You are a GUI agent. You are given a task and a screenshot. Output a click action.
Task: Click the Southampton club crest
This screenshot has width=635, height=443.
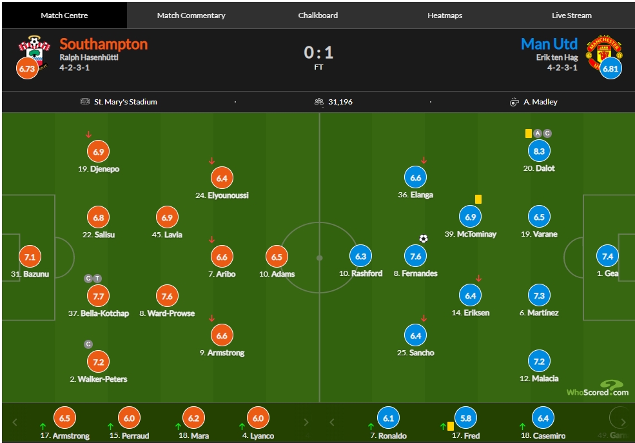tap(34, 53)
